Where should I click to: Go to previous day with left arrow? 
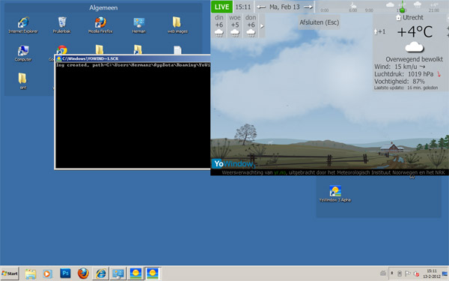pos(261,7)
